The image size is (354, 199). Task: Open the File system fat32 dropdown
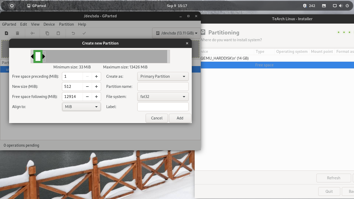click(163, 97)
